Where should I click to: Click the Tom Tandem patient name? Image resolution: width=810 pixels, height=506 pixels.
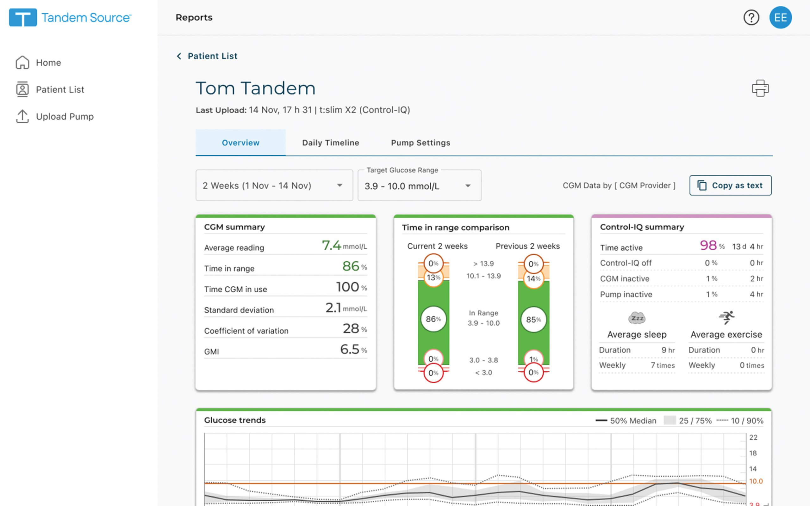[x=255, y=88]
